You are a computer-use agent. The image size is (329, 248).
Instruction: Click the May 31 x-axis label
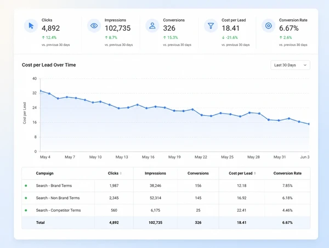pyautogui.click(x=280, y=157)
